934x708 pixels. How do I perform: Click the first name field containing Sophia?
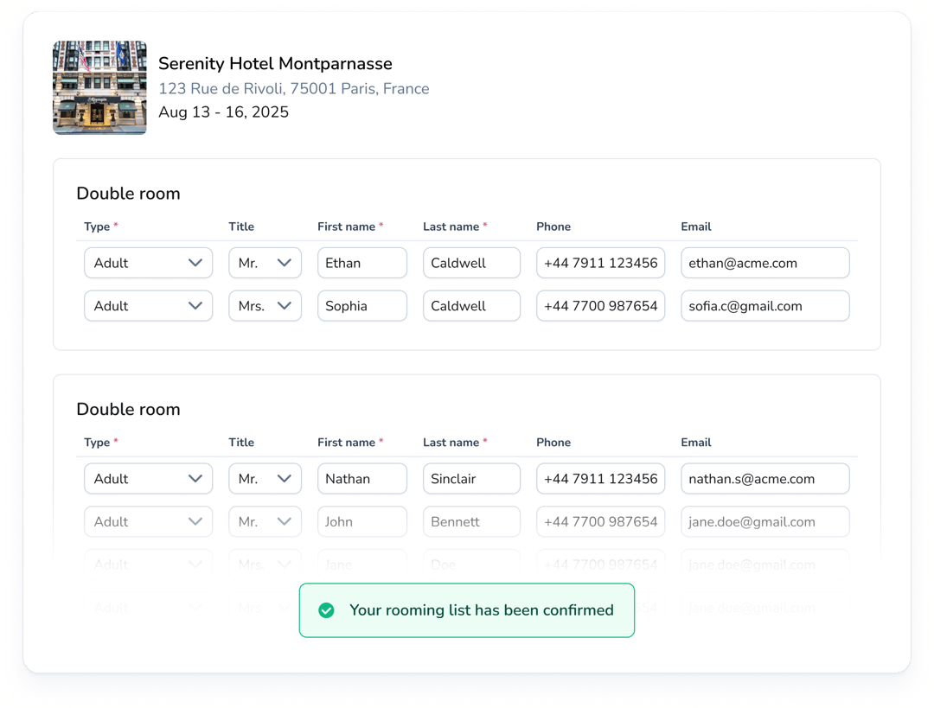pyautogui.click(x=361, y=306)
